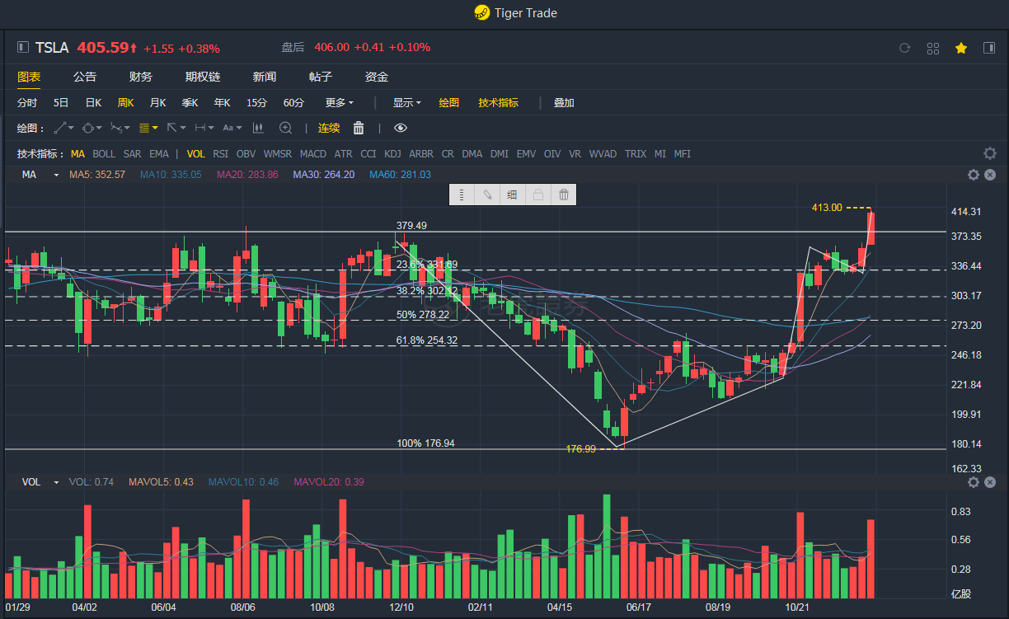This screenshot has height=619, width=1009.
Task: Click the refresh icon in the header
Action: tap(904, 48)
